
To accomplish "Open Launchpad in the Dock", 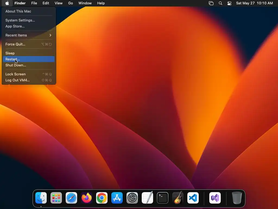I will (x=56, y=198).
